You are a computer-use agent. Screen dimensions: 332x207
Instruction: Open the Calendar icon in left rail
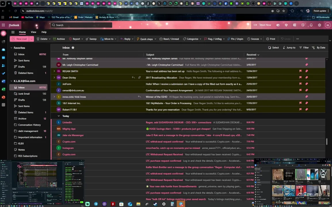[3, 57]
